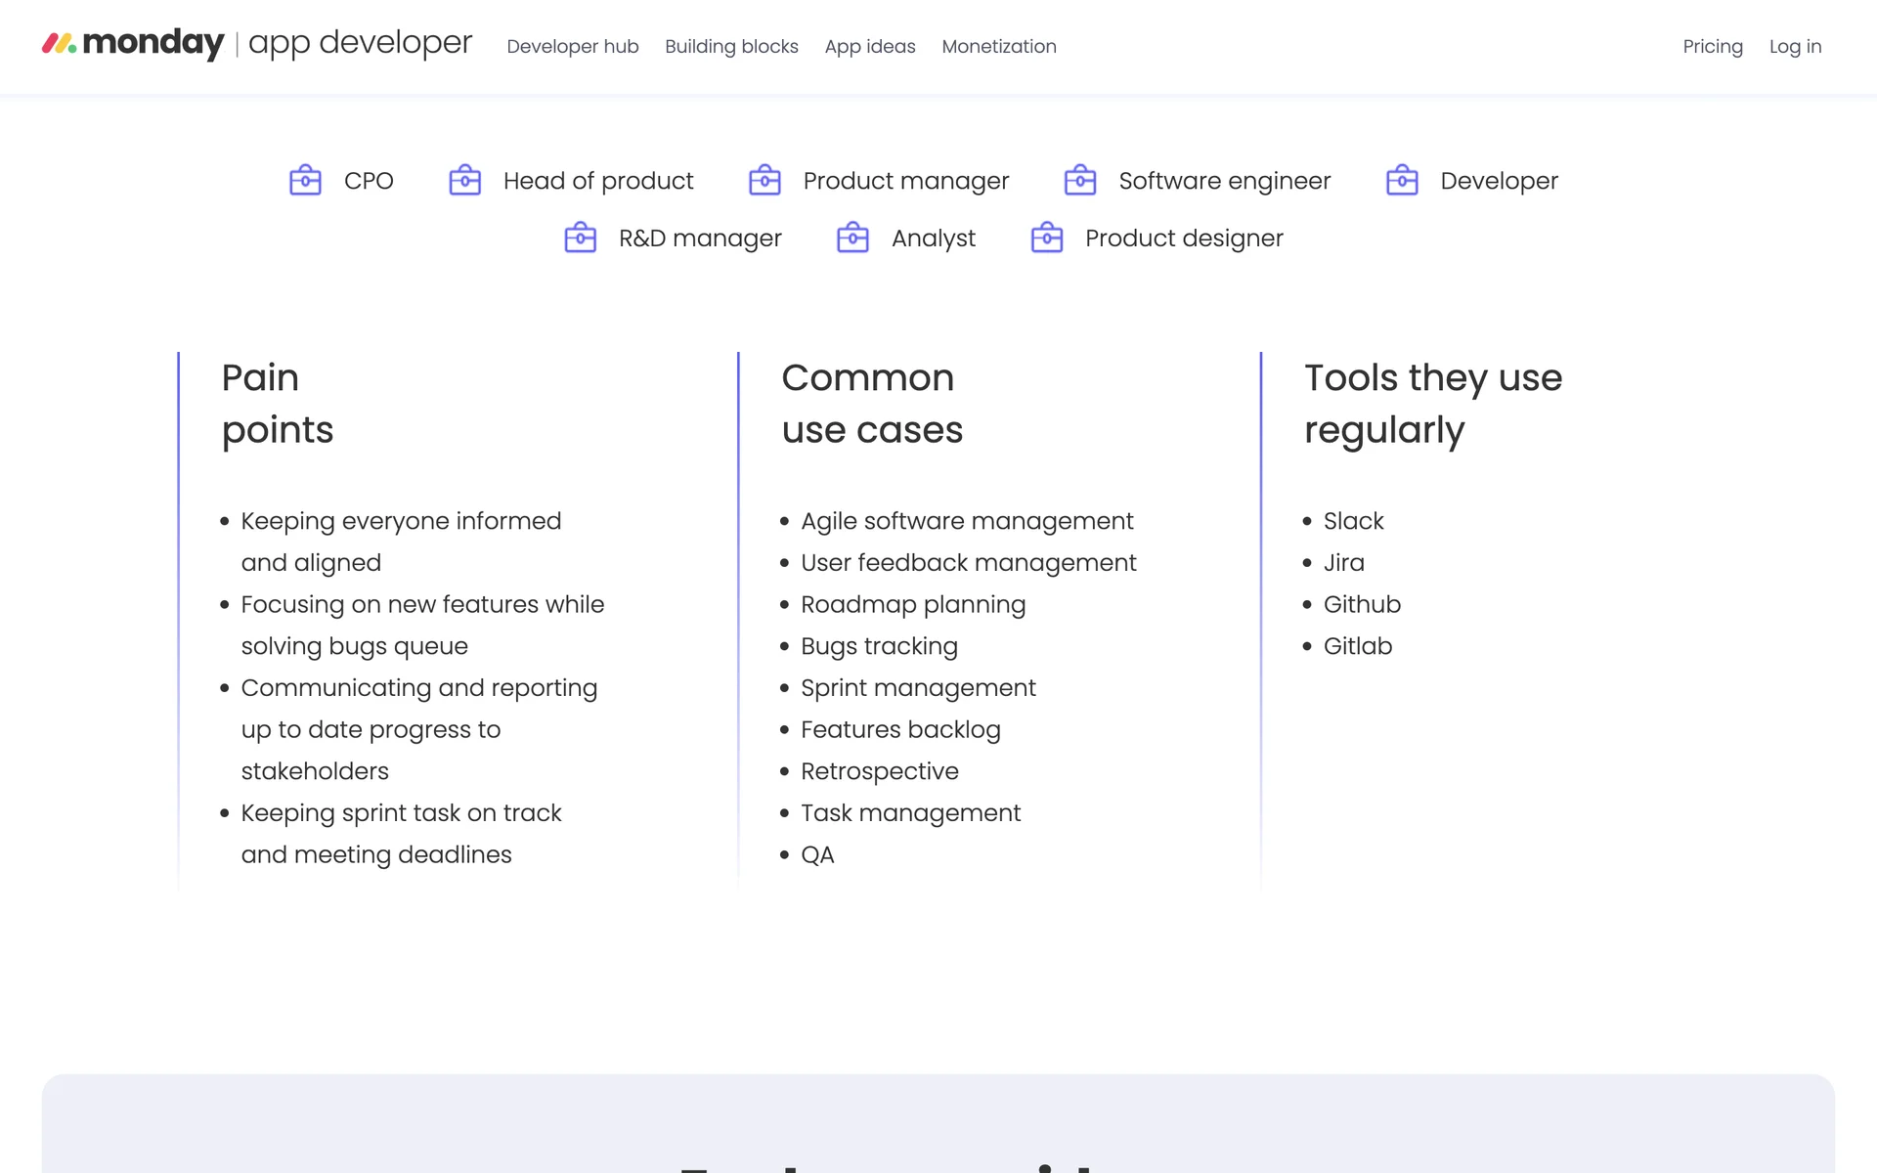Open the Developer hub menu
1877x1173 pixels.
(572, 47)
